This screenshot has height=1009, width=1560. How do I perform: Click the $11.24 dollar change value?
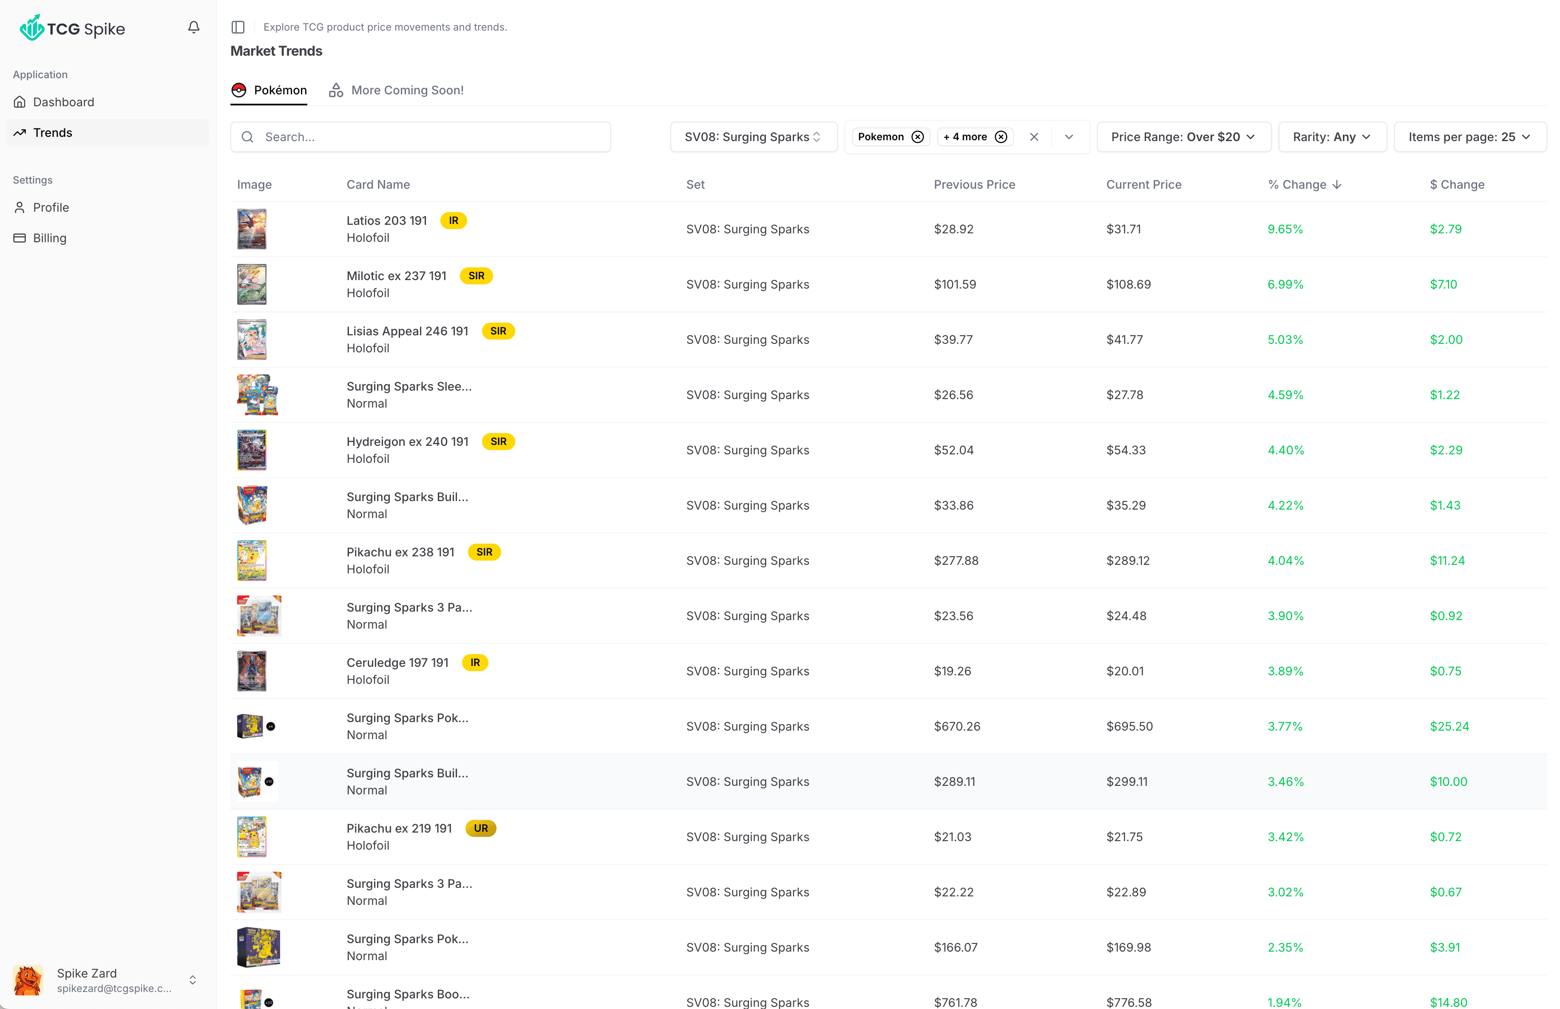[x=1447, y=561]
